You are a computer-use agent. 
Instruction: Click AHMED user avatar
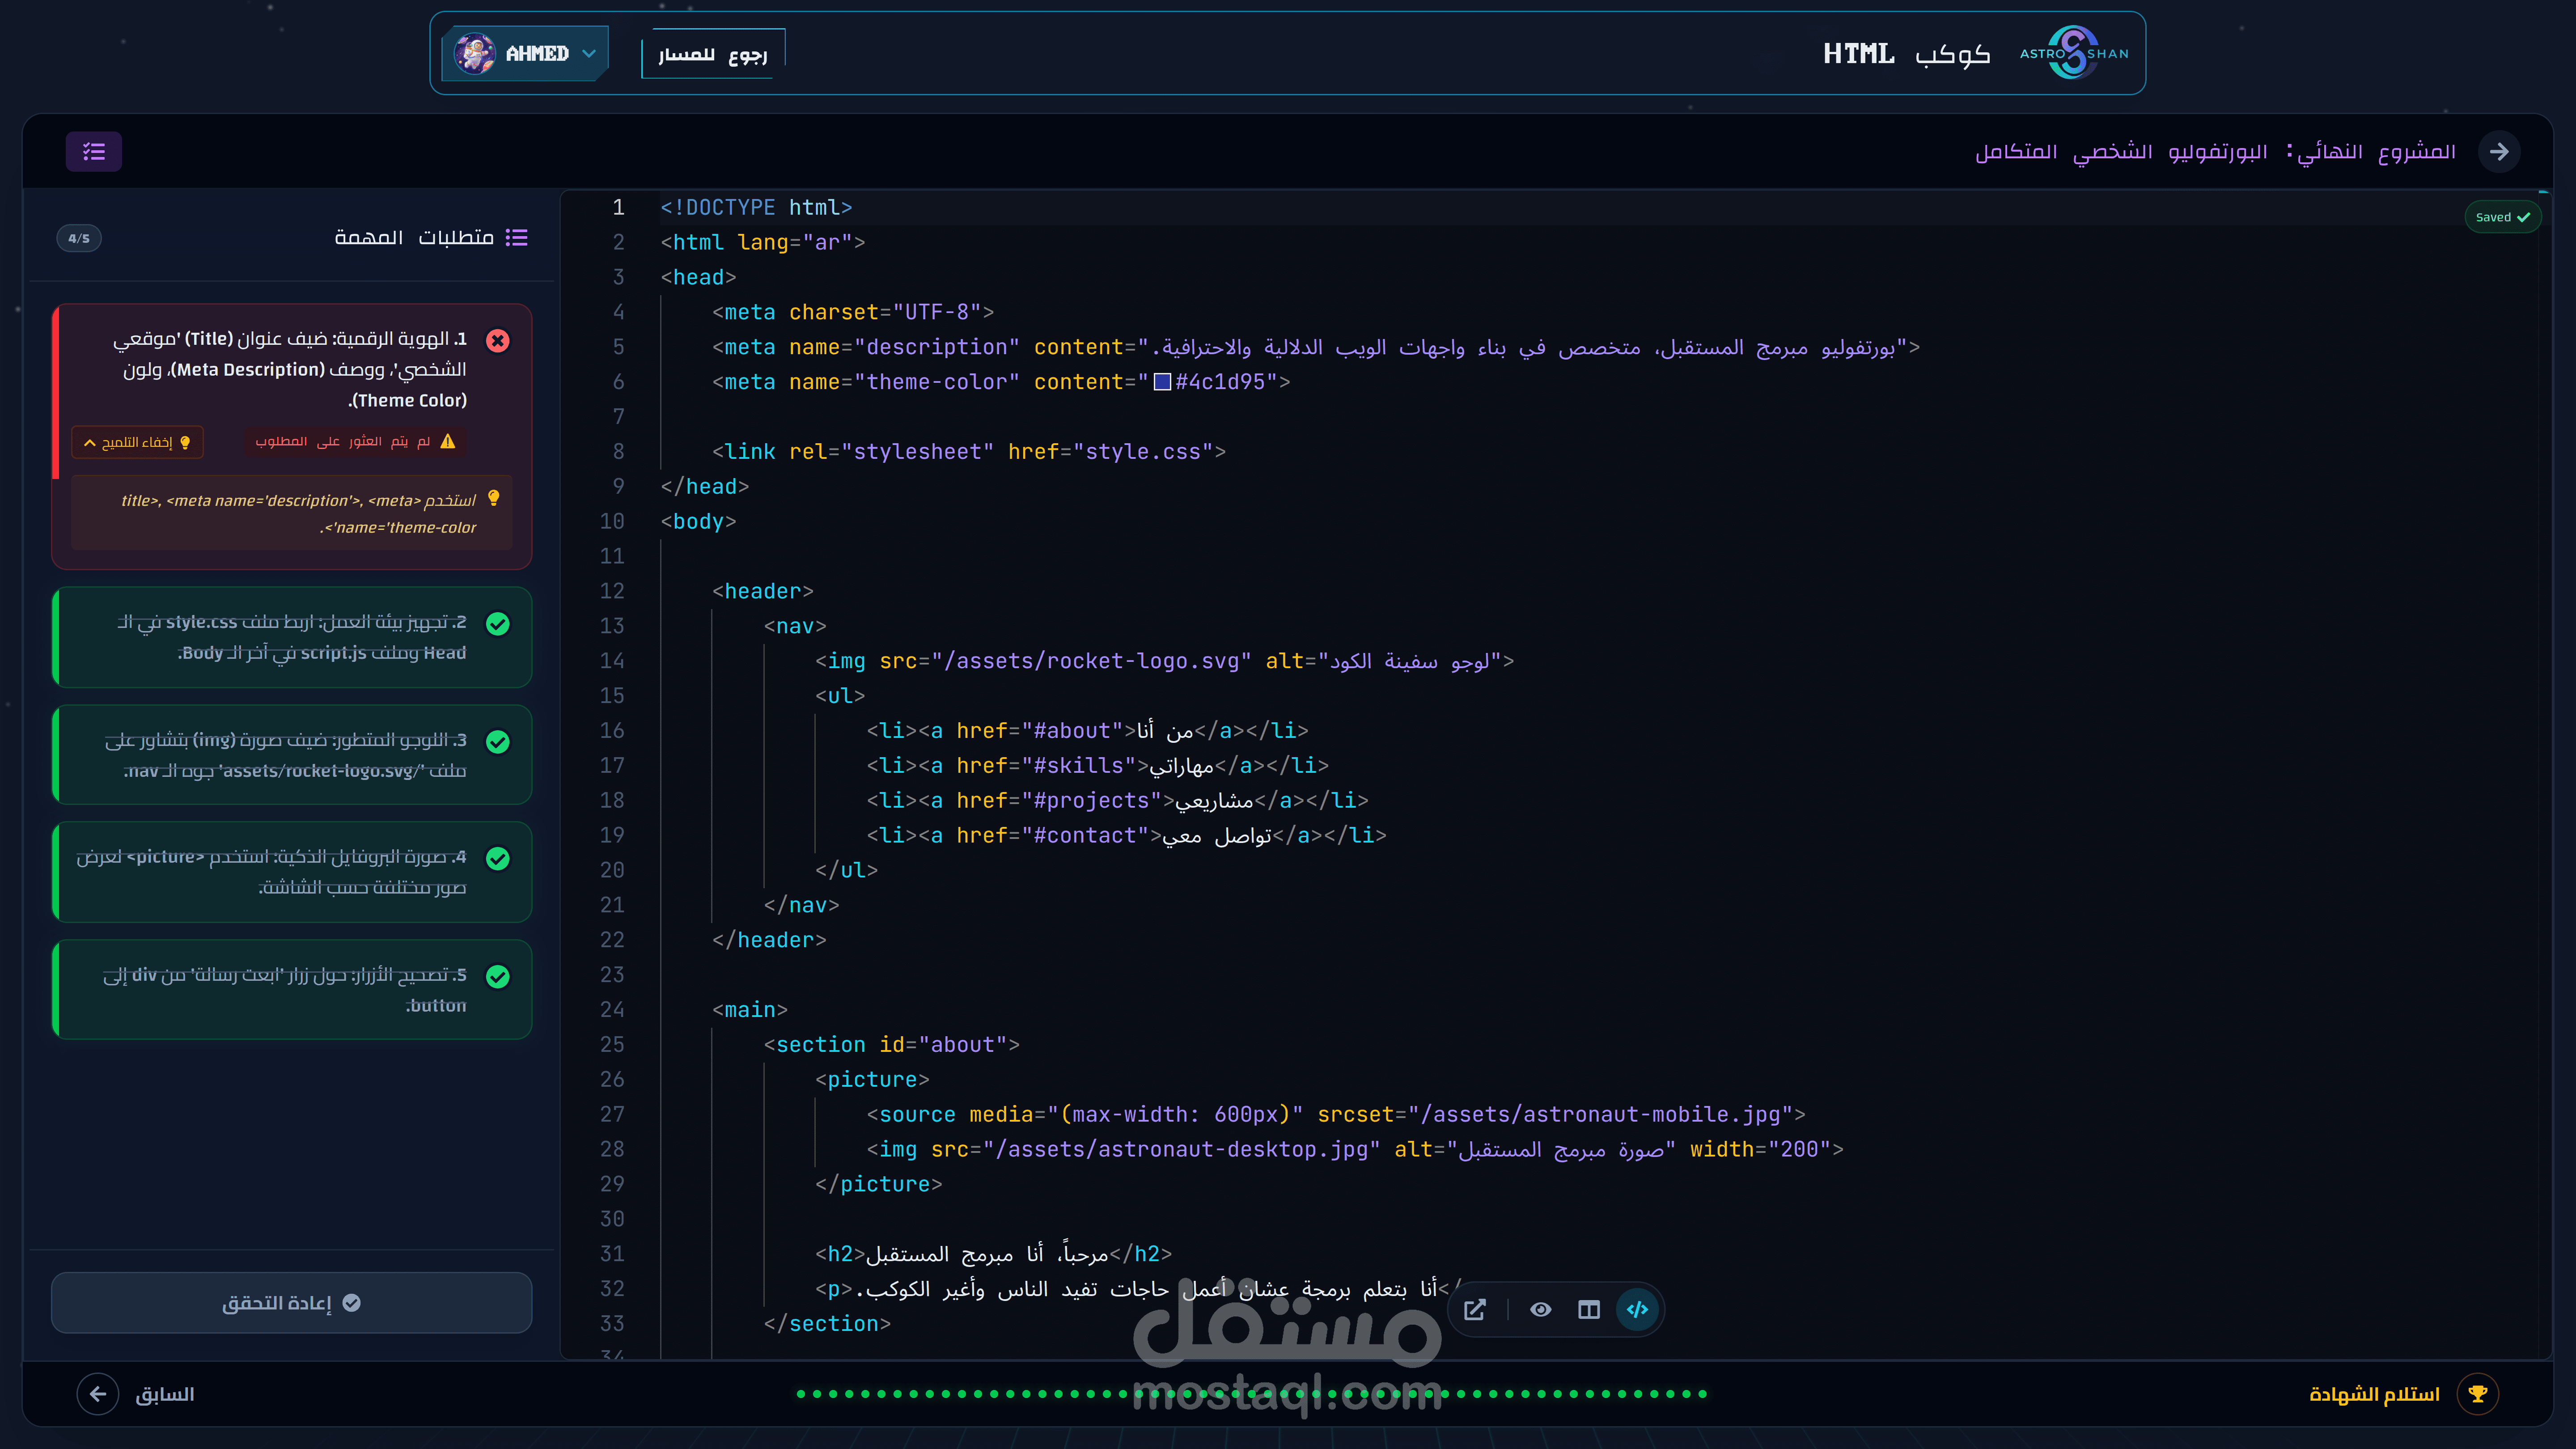474,53
